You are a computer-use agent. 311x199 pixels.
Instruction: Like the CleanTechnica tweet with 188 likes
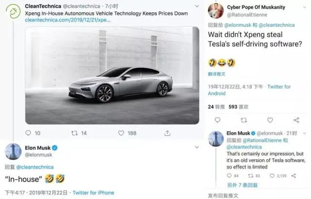click(121, 133)
